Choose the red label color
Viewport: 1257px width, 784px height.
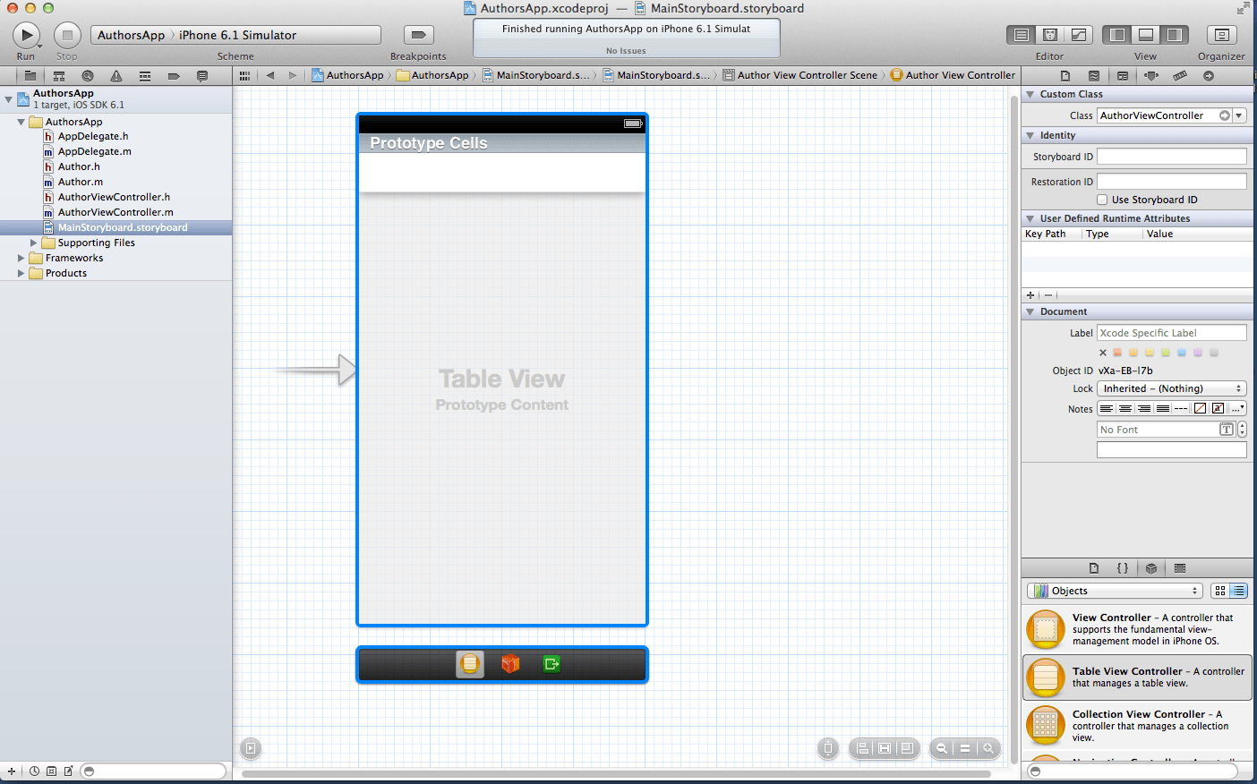click(1117, 353)
